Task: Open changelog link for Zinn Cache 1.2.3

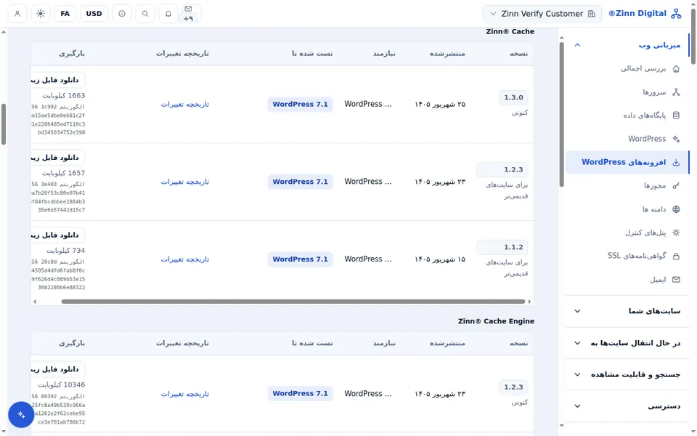Action: [x=185, y=182]
